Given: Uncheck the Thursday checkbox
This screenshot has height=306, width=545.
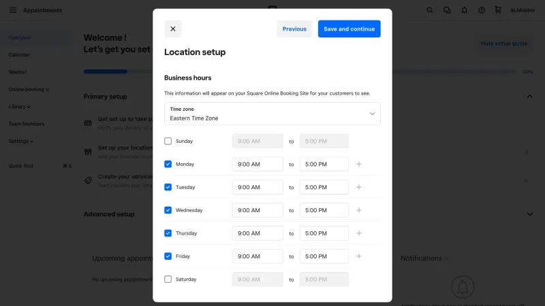Looking at the screenshot, I should (168, 233).
